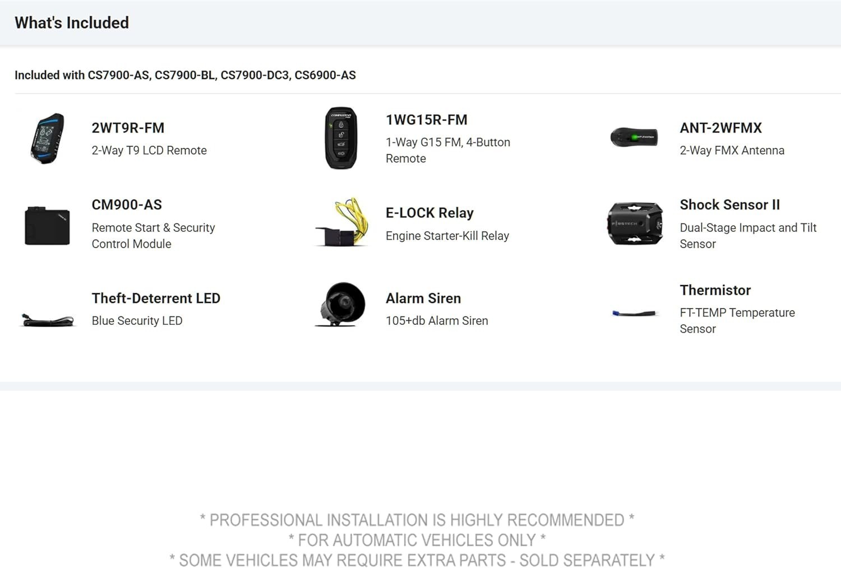Click the ANT-2WFMX heading text
The image size is (841, 568).
[x=721, y=128]
